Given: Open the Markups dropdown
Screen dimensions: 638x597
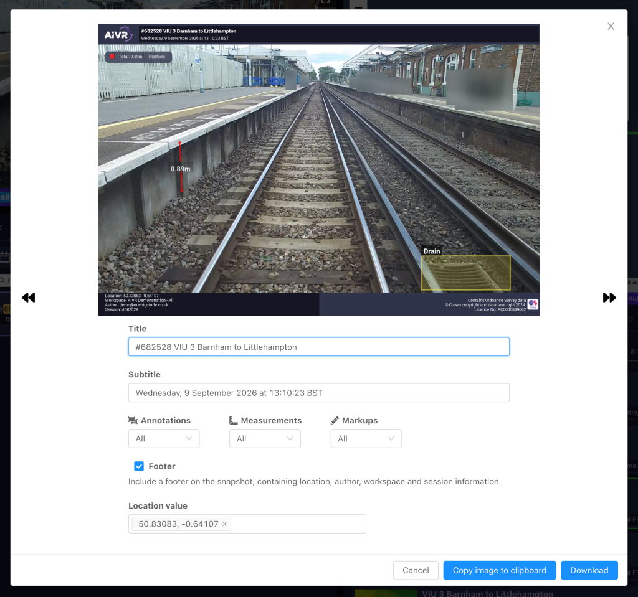Looking at the screenshot, I should [366, 439].
